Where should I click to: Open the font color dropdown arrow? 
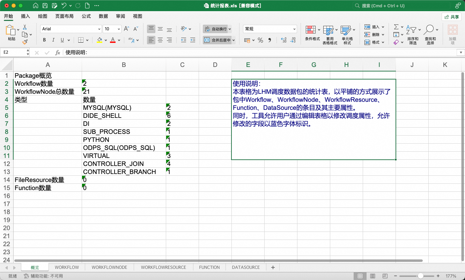[119, 40]
